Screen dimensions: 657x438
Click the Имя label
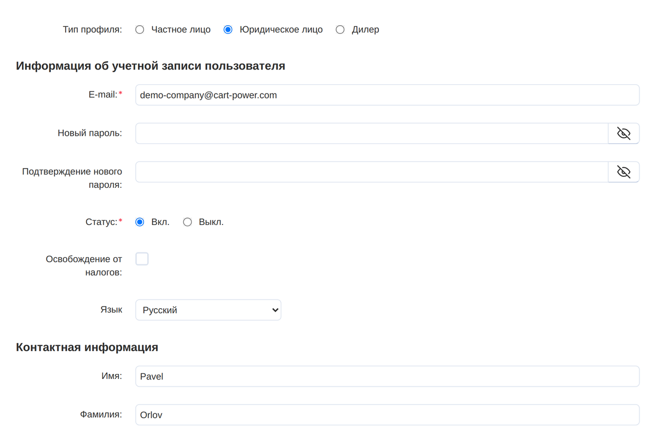click(x=112, y=376)
